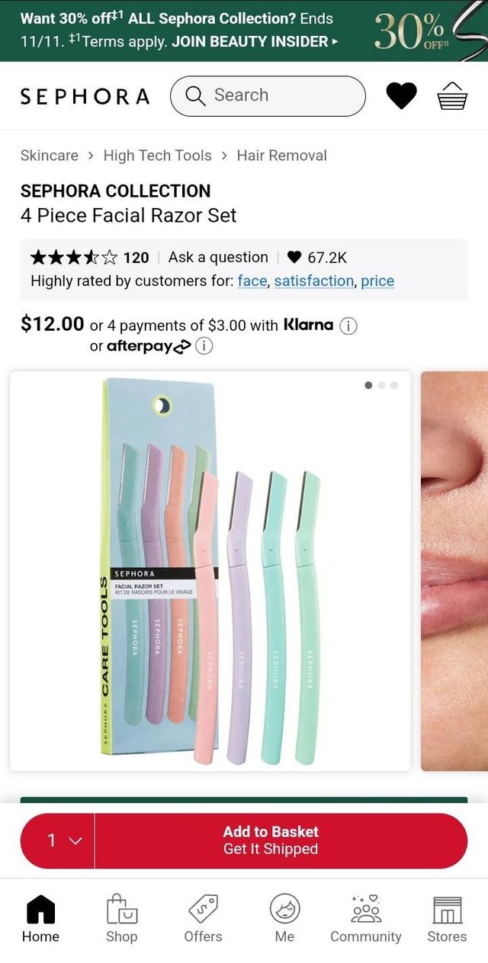Love this product via 67.2K heart
This screenshot has width=488, height=963.
click(x=295, y=258)
